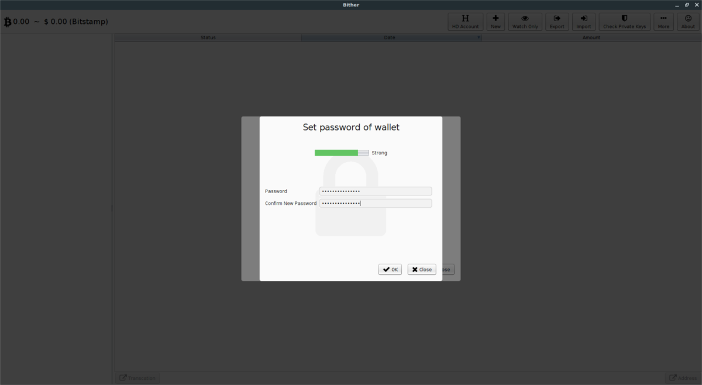Sort table by Amount column header

(591, 37)
